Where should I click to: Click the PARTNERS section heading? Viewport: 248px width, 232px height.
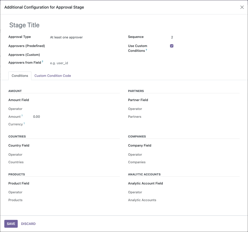click(x=136, y=91)
